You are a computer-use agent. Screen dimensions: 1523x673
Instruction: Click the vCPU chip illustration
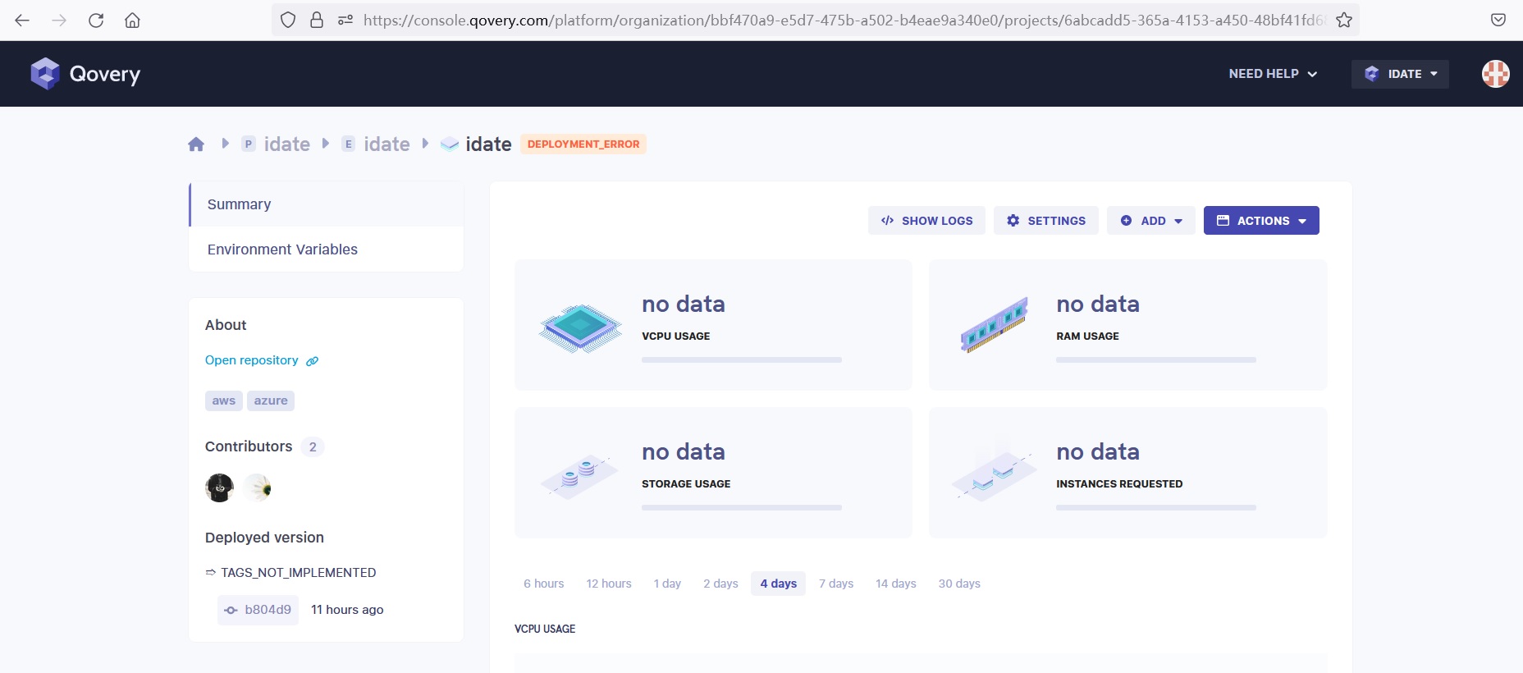point(581,328)
